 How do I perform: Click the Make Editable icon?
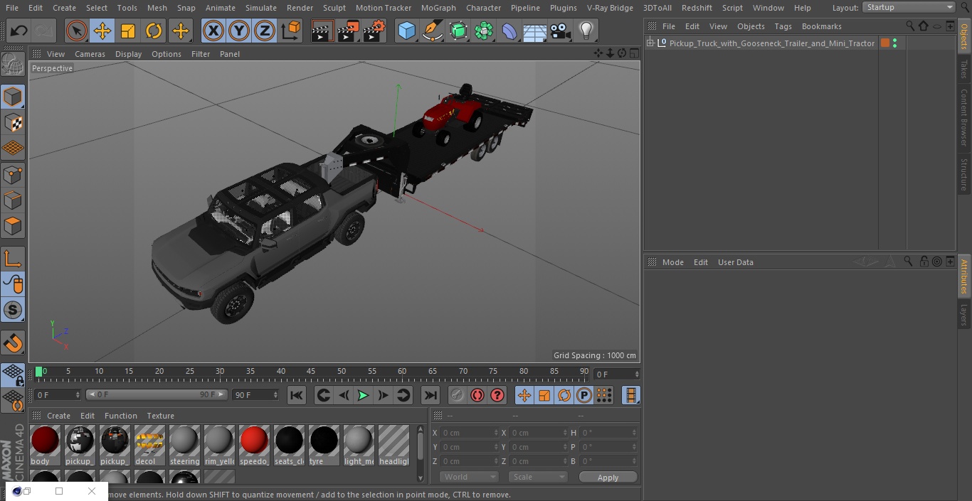(13, 65)
